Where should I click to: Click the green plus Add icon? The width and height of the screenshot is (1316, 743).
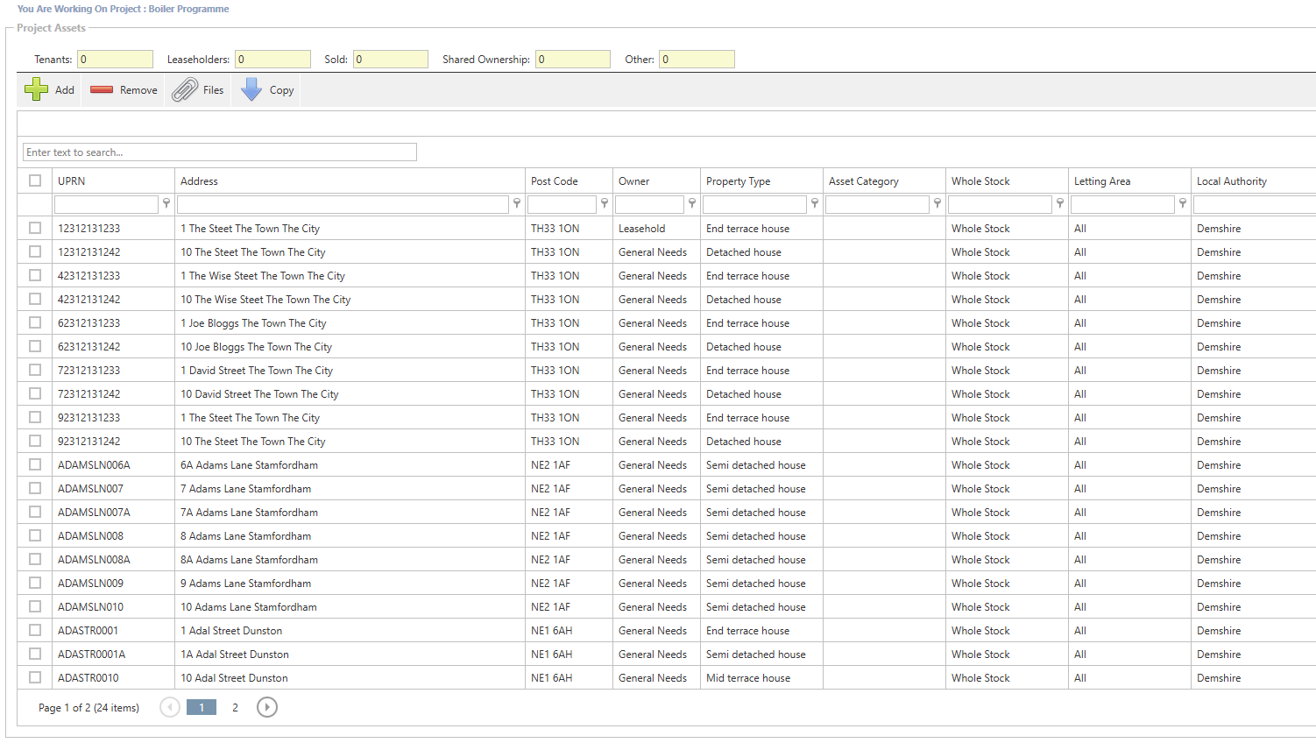pyautogui.click(x=37, y=89)
